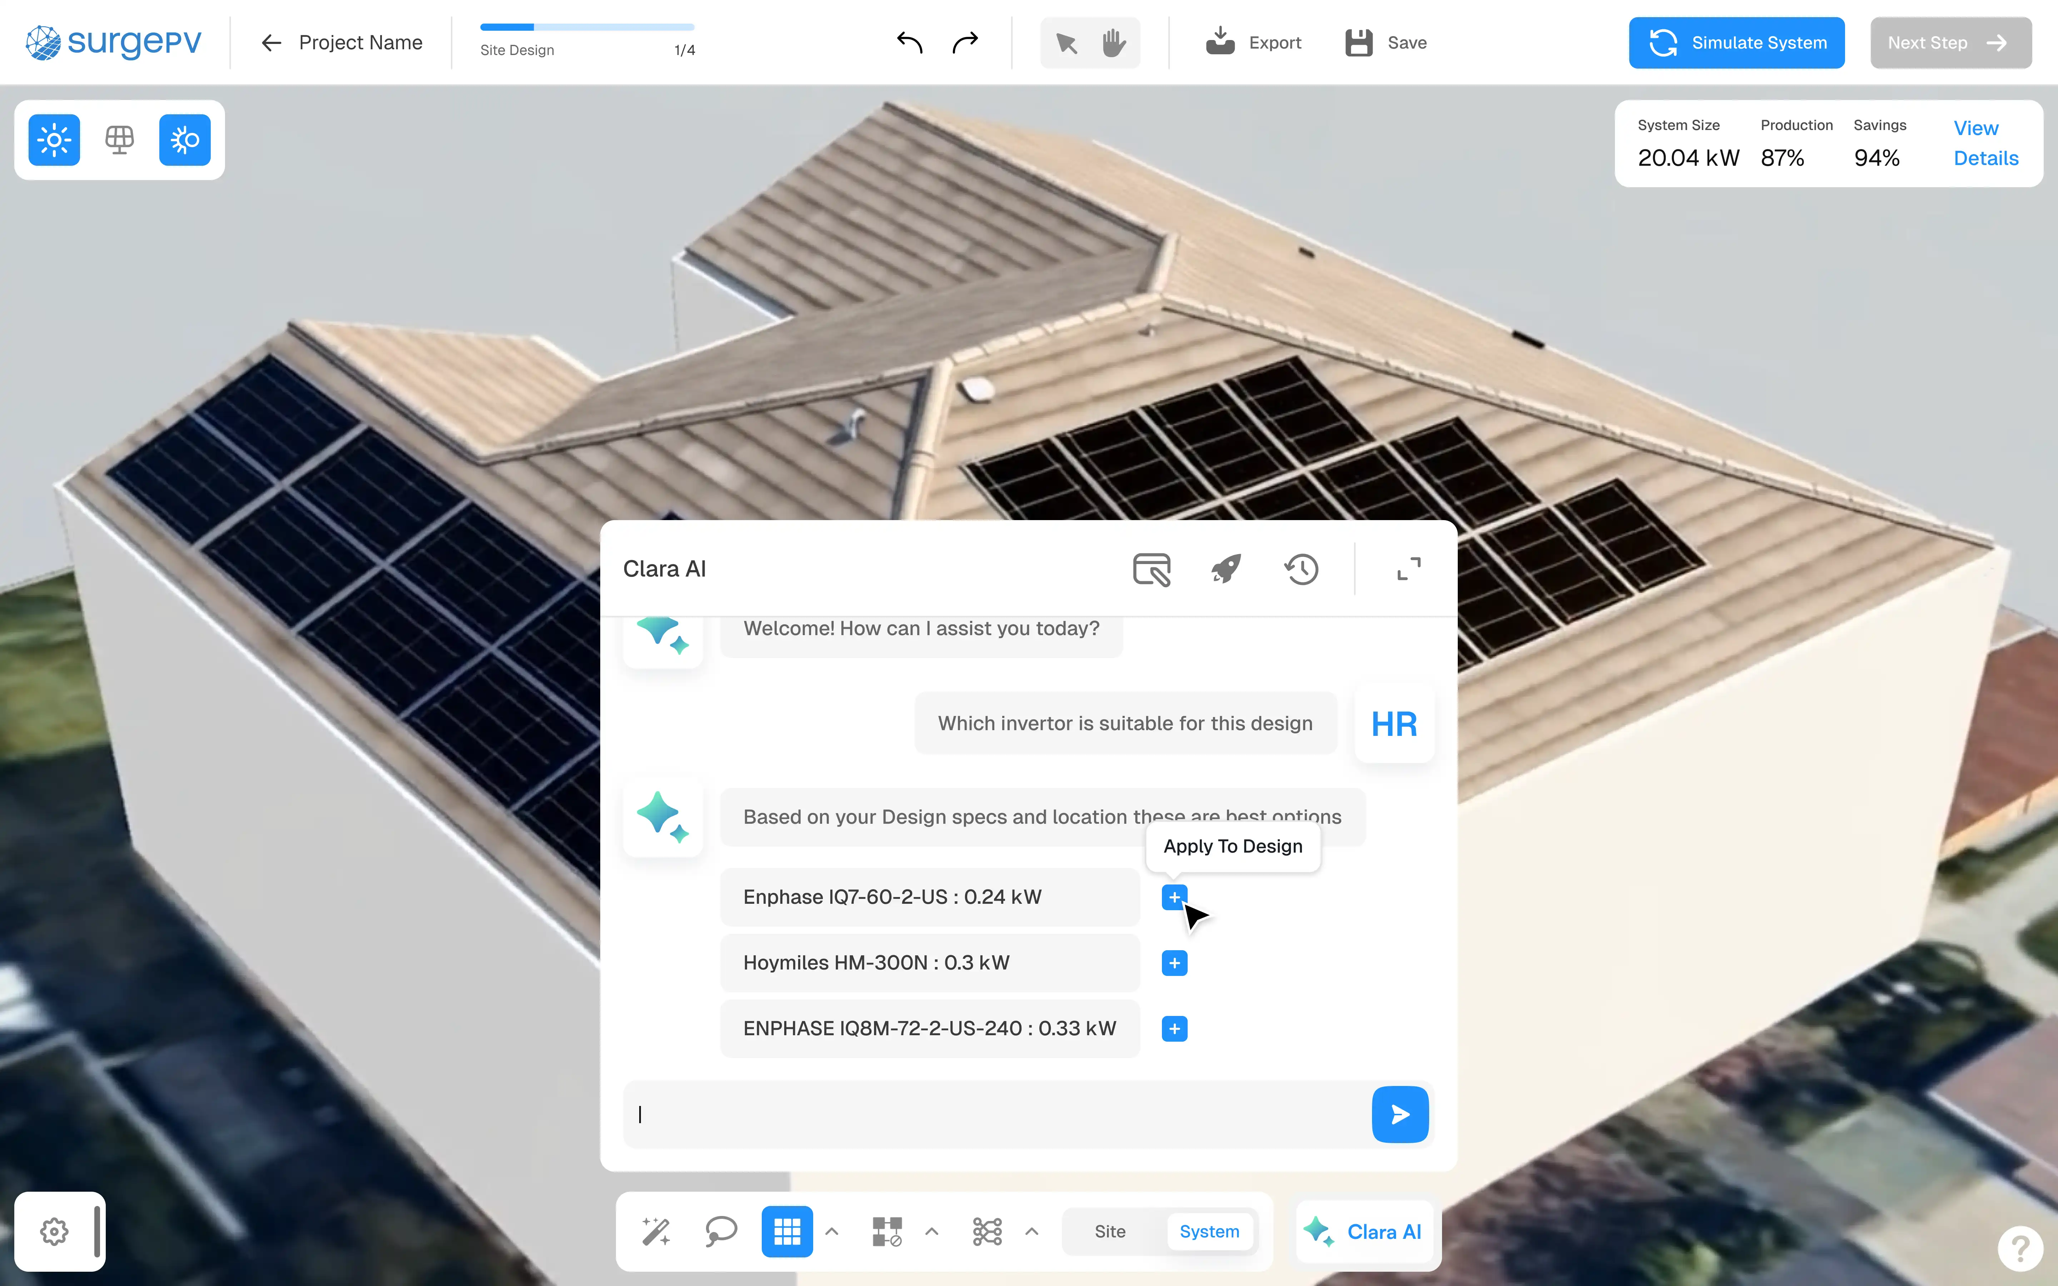Switch to the System tab
Screen dimensions: 2058x1286
pyautogui.click(x=1209, y=1232)
